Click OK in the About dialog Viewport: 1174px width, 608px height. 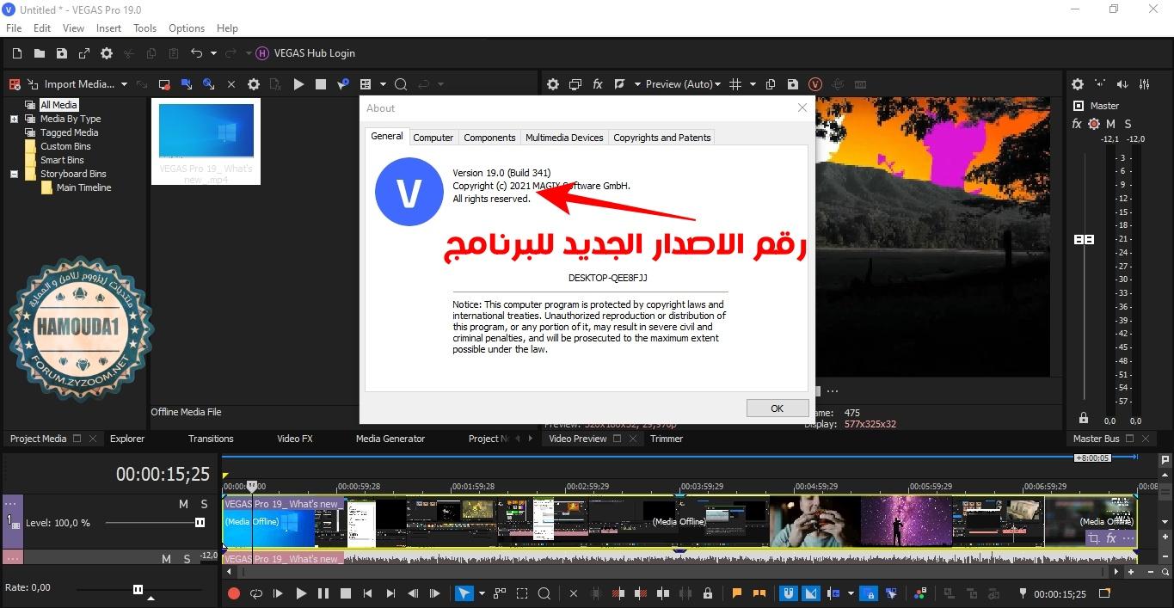pos(778,408)
